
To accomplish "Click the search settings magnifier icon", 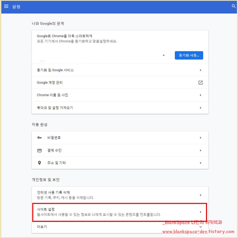I will [x=234, y=6].
